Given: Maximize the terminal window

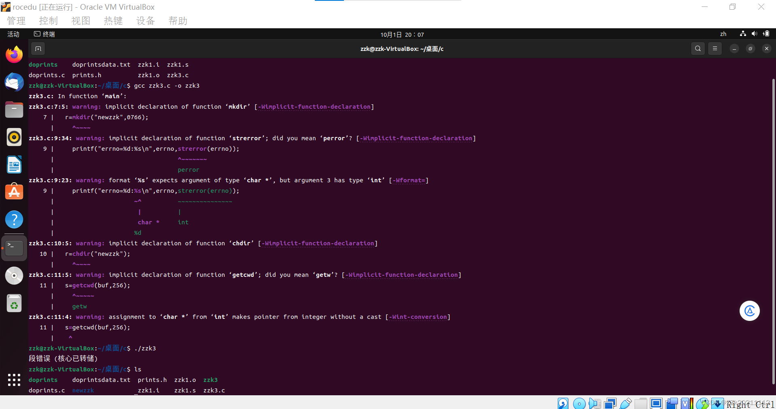Looking at the screenshot, I should [x=751, y=48].
